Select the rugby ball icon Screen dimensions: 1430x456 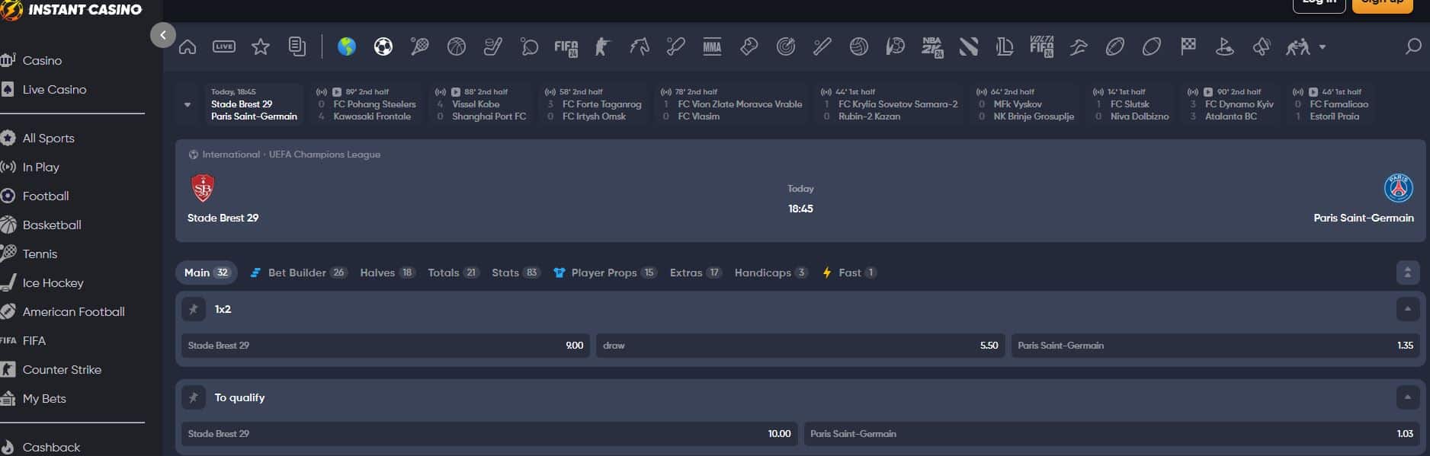tap(1151, 47)
